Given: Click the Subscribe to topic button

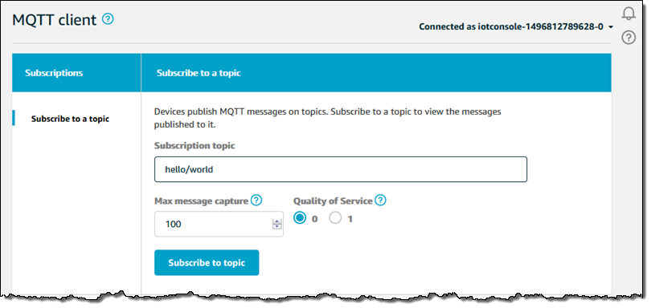Looking at the screenshot, I should click(x=207, y=262).
